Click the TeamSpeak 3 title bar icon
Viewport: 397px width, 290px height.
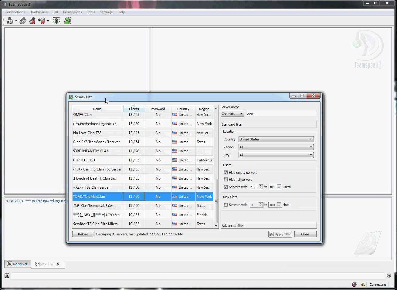point(4,4)
